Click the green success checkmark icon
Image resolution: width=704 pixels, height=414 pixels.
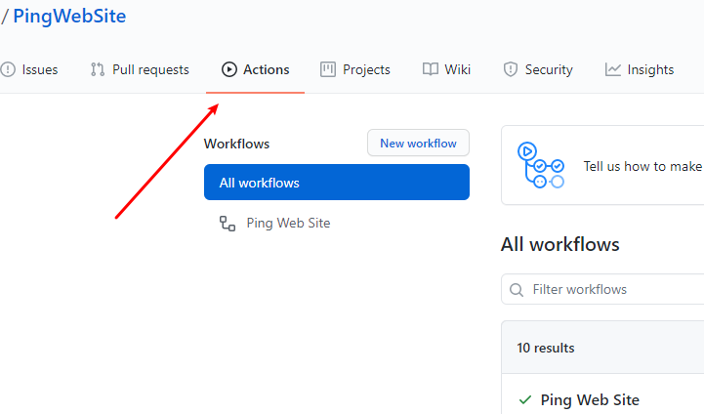coord(525,399)
